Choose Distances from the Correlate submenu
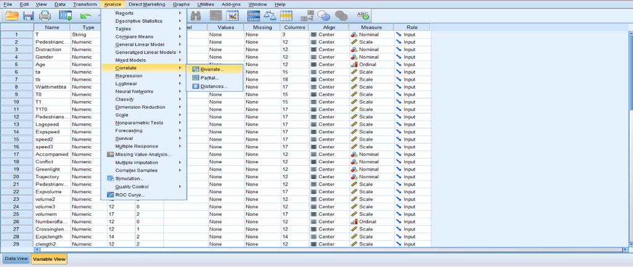The height and width of the screenshot is (267, 633). point(215,86)
